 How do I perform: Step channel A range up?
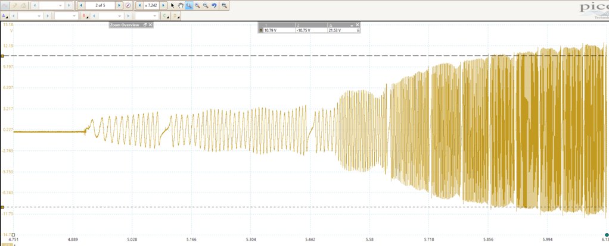pos(48,16)
